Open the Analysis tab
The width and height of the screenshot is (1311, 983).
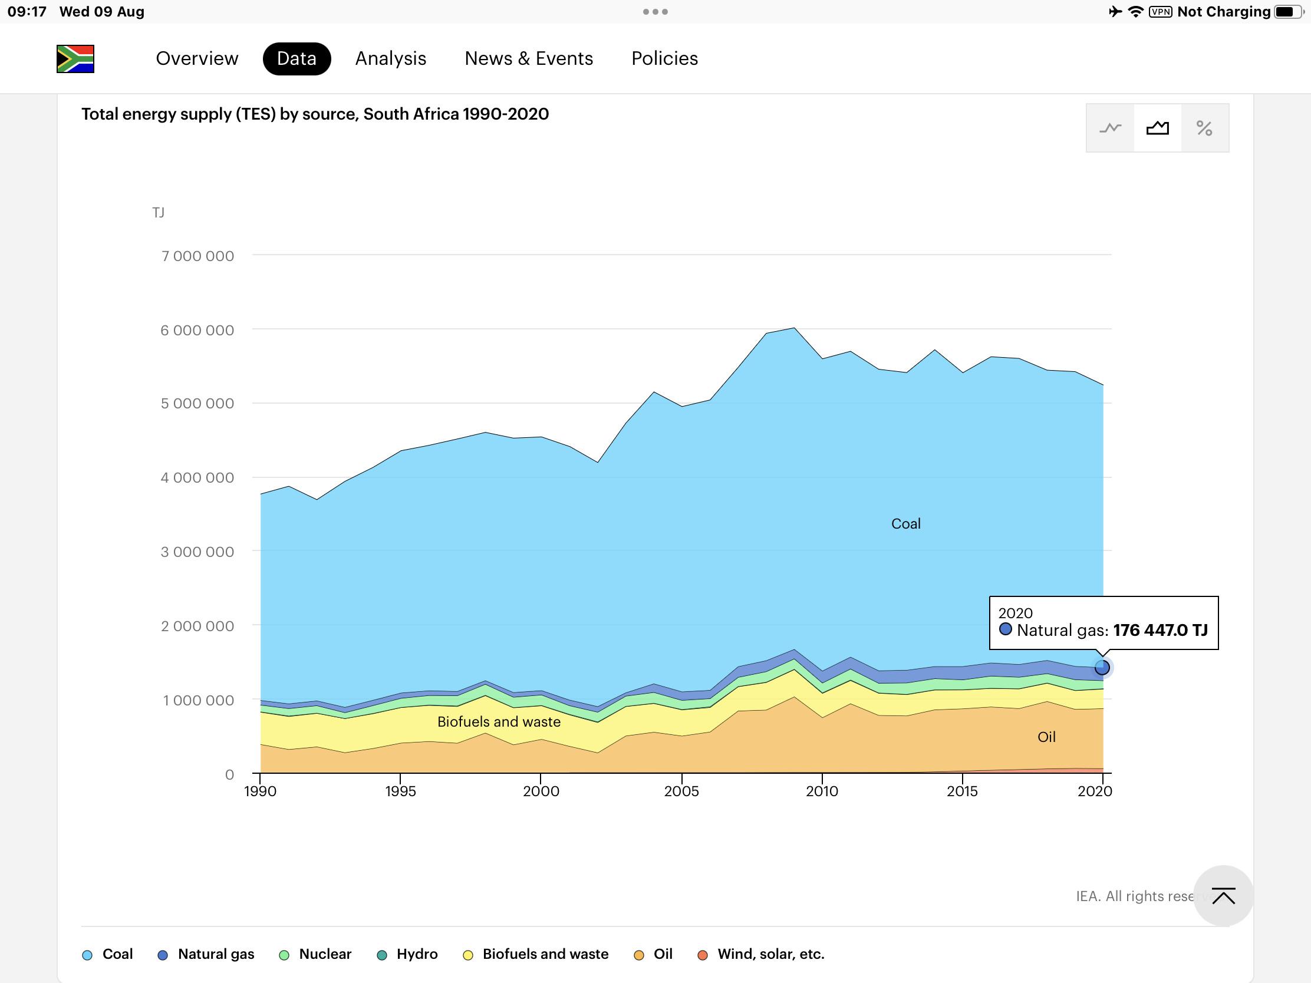391,59
